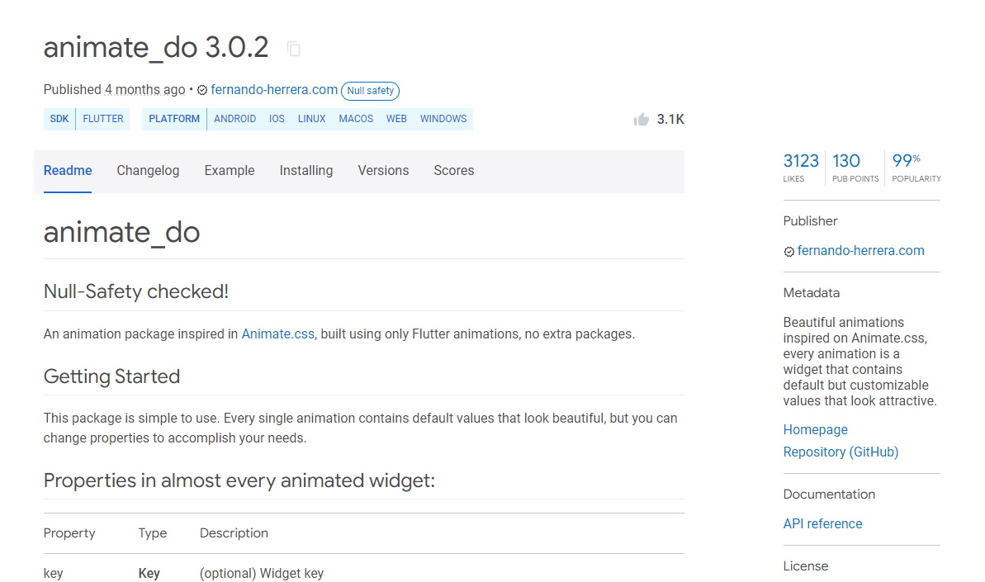This screenshot has height=582, width=985.
Task: Click the 'Type' column header
Action: [153, 533]
